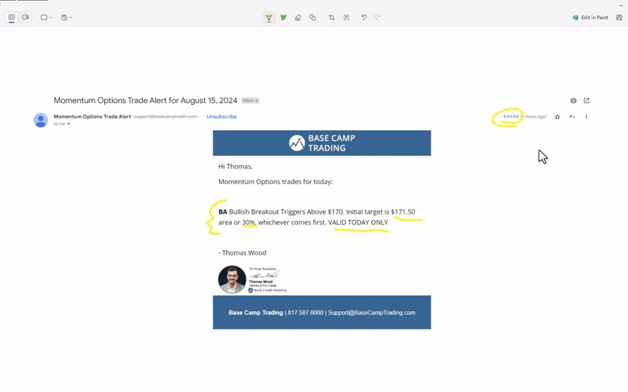Undo the last annotation
Image resolution: width=628 pixels, height=392 pixels.
[x=364, y=17]
